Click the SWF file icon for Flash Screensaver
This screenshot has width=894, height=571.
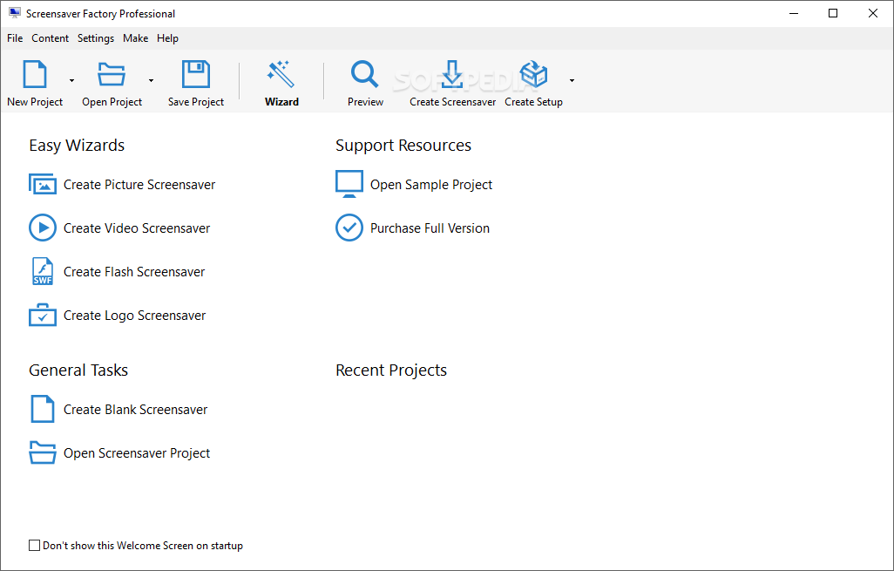pos(43,271)
